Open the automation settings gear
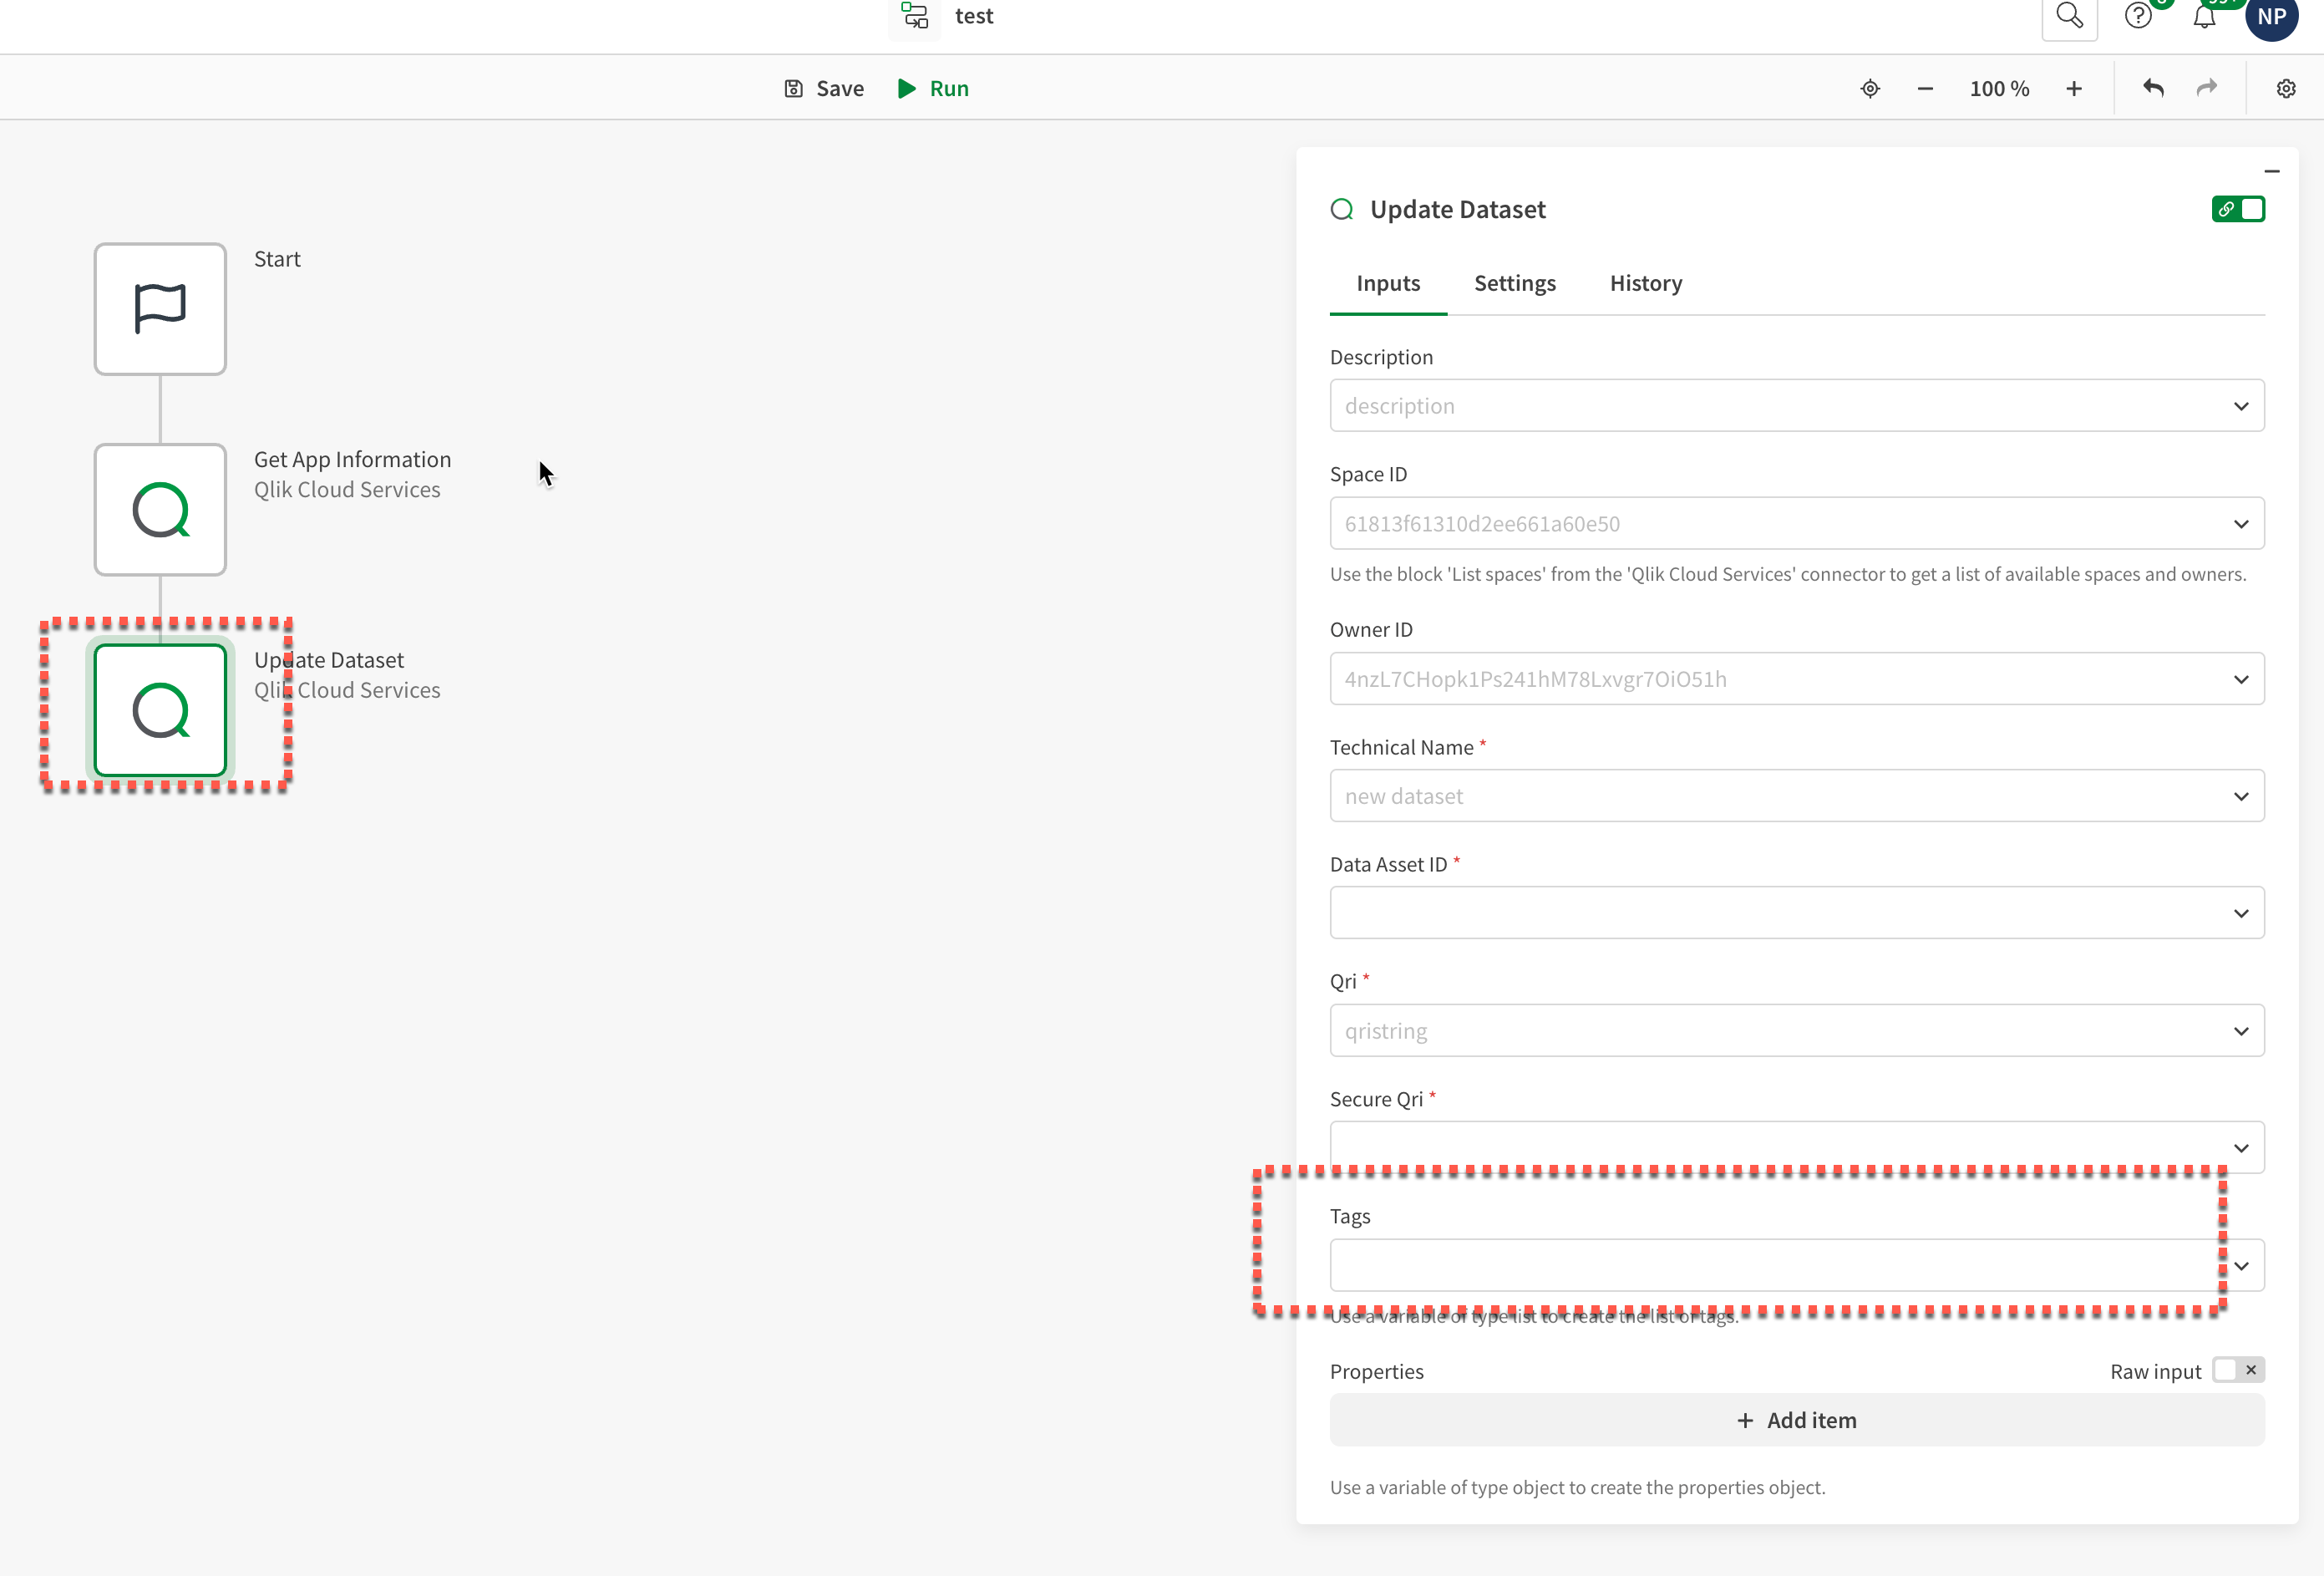 (x=2286, y=89)
